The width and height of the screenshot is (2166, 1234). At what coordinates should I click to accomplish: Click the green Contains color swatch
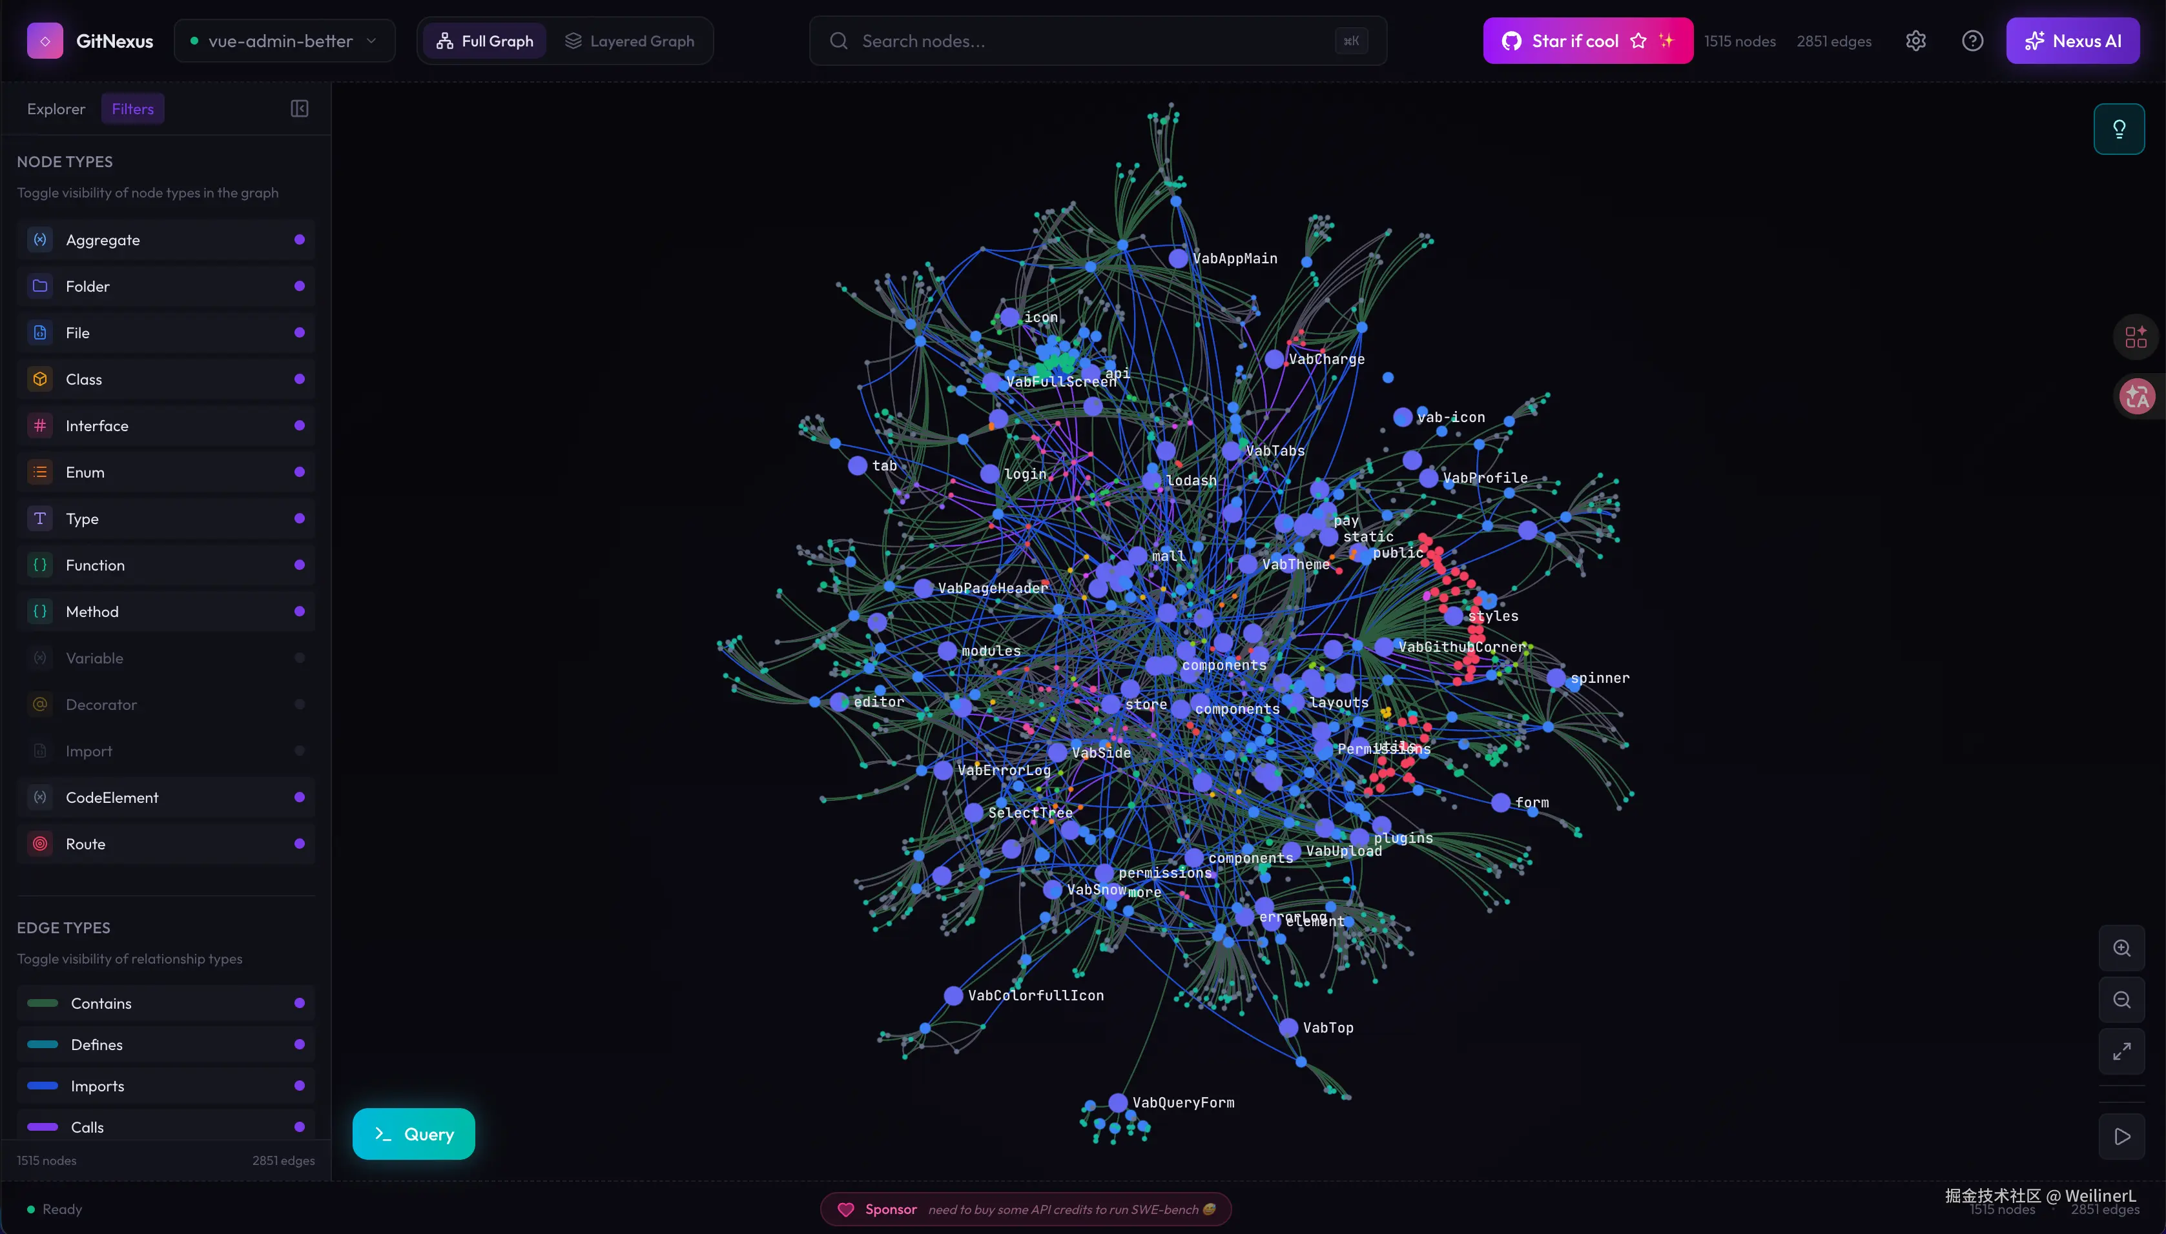tap(43, 1004)
